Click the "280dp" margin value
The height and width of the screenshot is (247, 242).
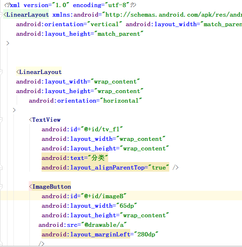[x=146, y=235]
